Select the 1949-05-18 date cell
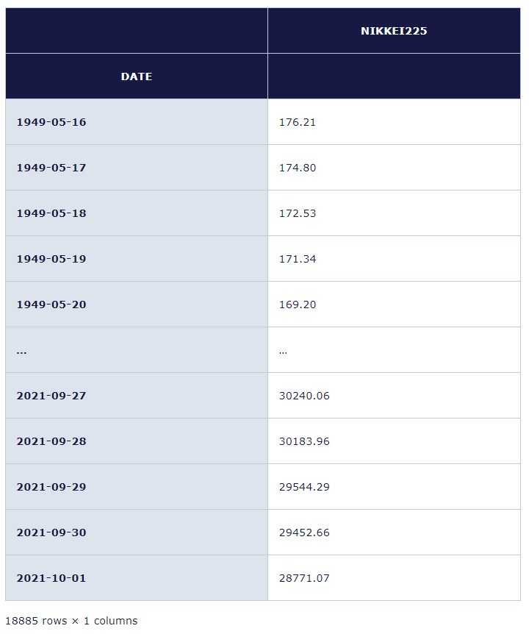529x634 pixels. [51, 213]
